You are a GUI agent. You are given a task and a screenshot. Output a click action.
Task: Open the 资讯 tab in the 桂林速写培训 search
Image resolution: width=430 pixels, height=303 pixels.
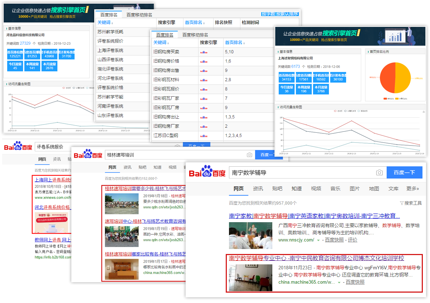pos(127,167)
